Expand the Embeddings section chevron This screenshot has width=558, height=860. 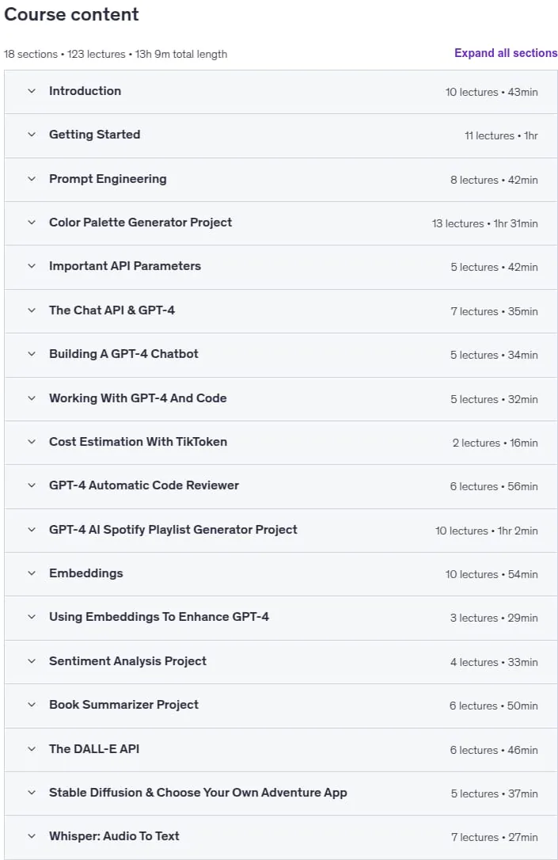click(x=32, y=573)
